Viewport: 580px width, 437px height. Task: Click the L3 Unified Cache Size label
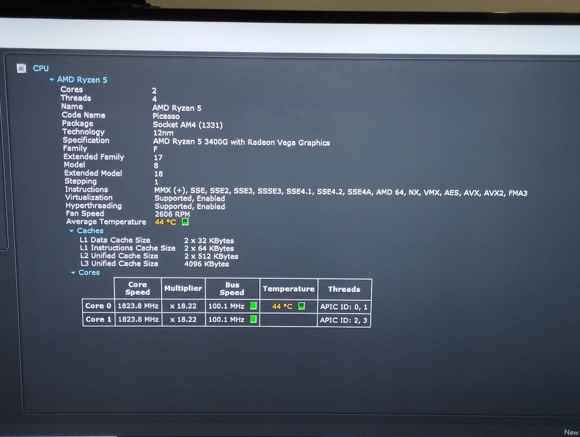click(x=119, y=264)
